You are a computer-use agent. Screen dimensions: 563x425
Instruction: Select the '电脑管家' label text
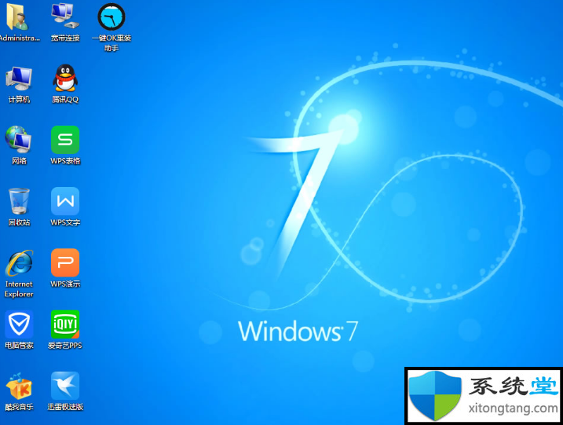coord(19,346)
